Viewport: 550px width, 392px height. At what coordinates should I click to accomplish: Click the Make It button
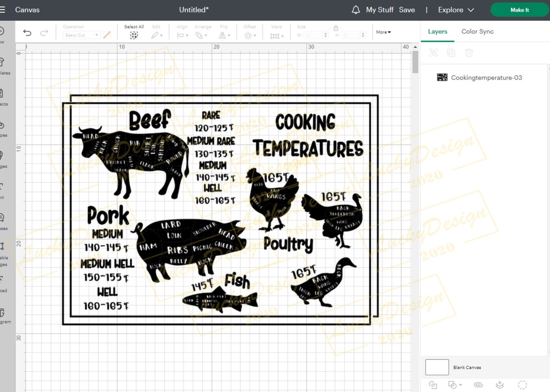pos(520,10)
